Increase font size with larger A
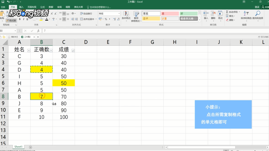Viewport: 269px width, 151px height. tap(52, 14)
